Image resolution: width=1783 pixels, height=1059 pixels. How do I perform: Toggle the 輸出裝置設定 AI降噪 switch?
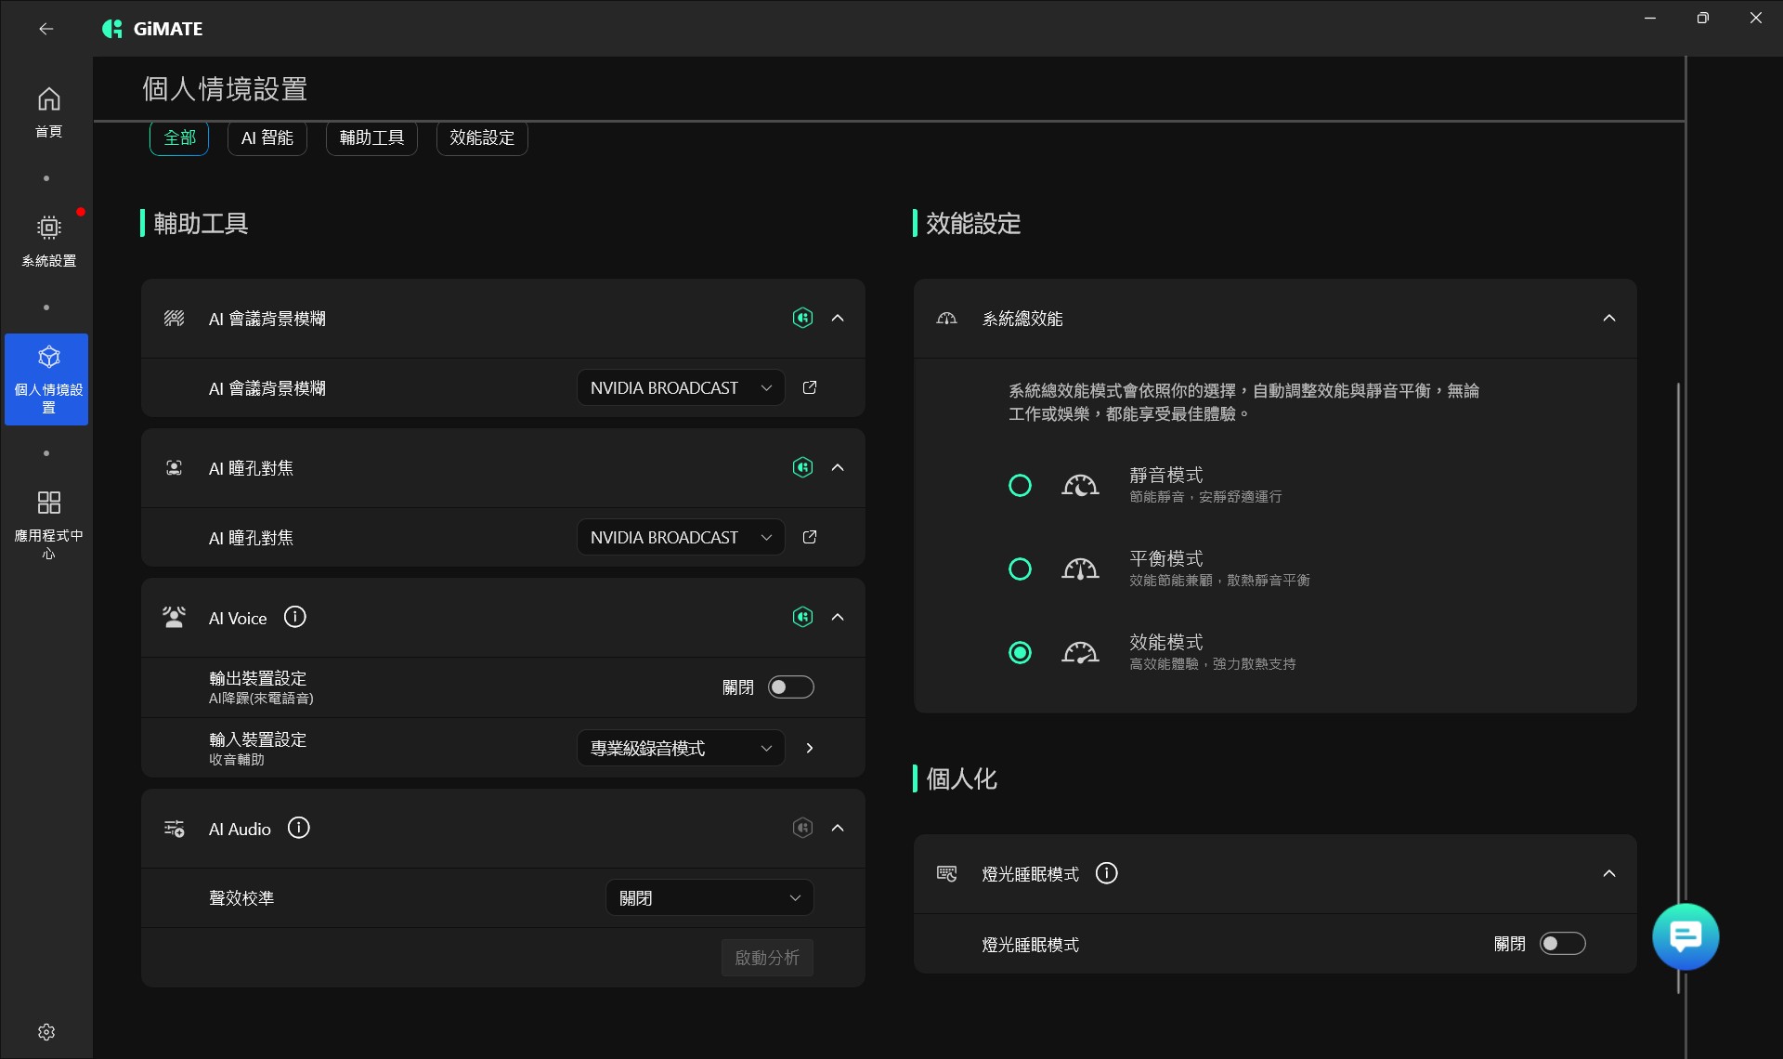[x=791, y=686]
